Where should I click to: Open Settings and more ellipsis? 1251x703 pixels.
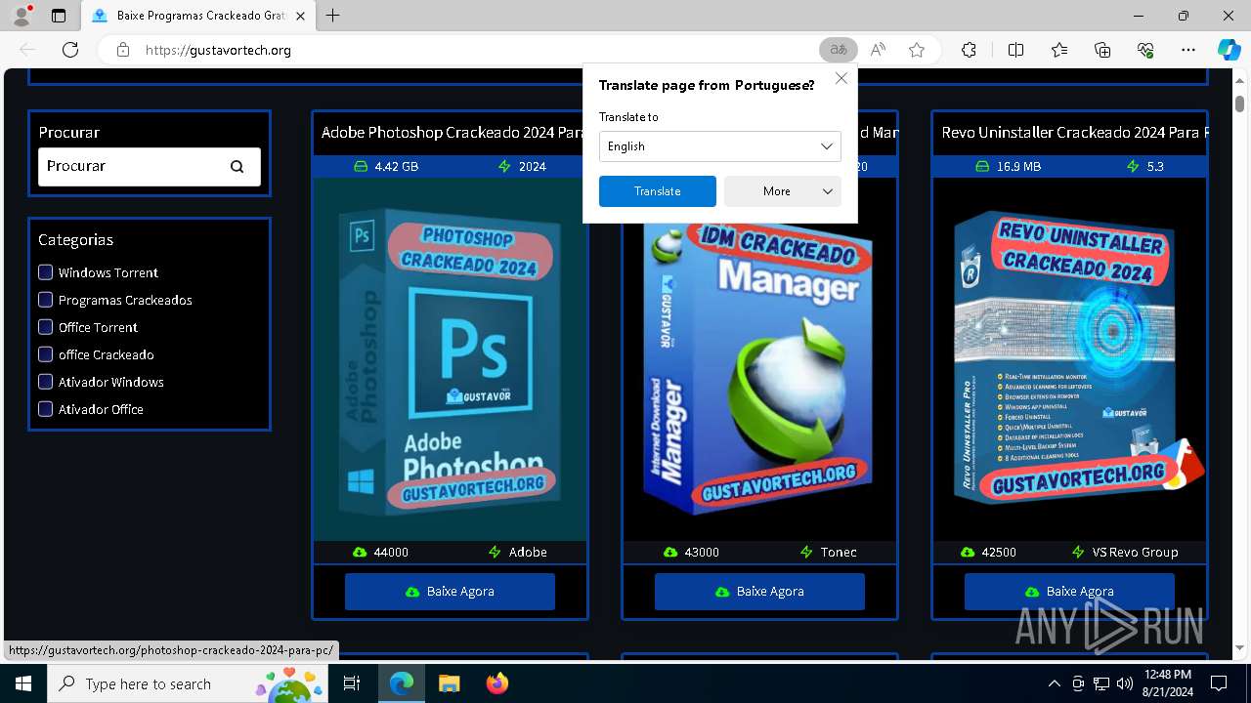click(x=1188, y=50)
